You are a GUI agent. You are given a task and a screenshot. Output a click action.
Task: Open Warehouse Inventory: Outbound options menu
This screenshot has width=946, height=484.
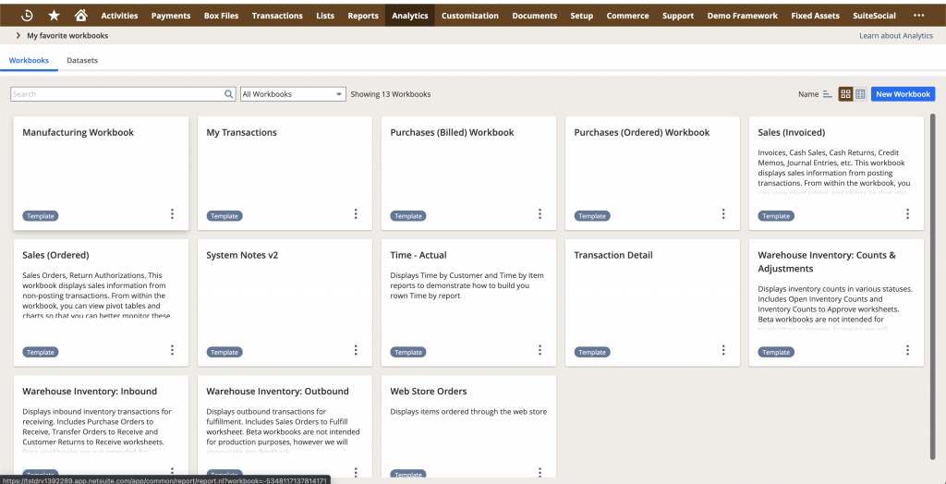(356, 472)
